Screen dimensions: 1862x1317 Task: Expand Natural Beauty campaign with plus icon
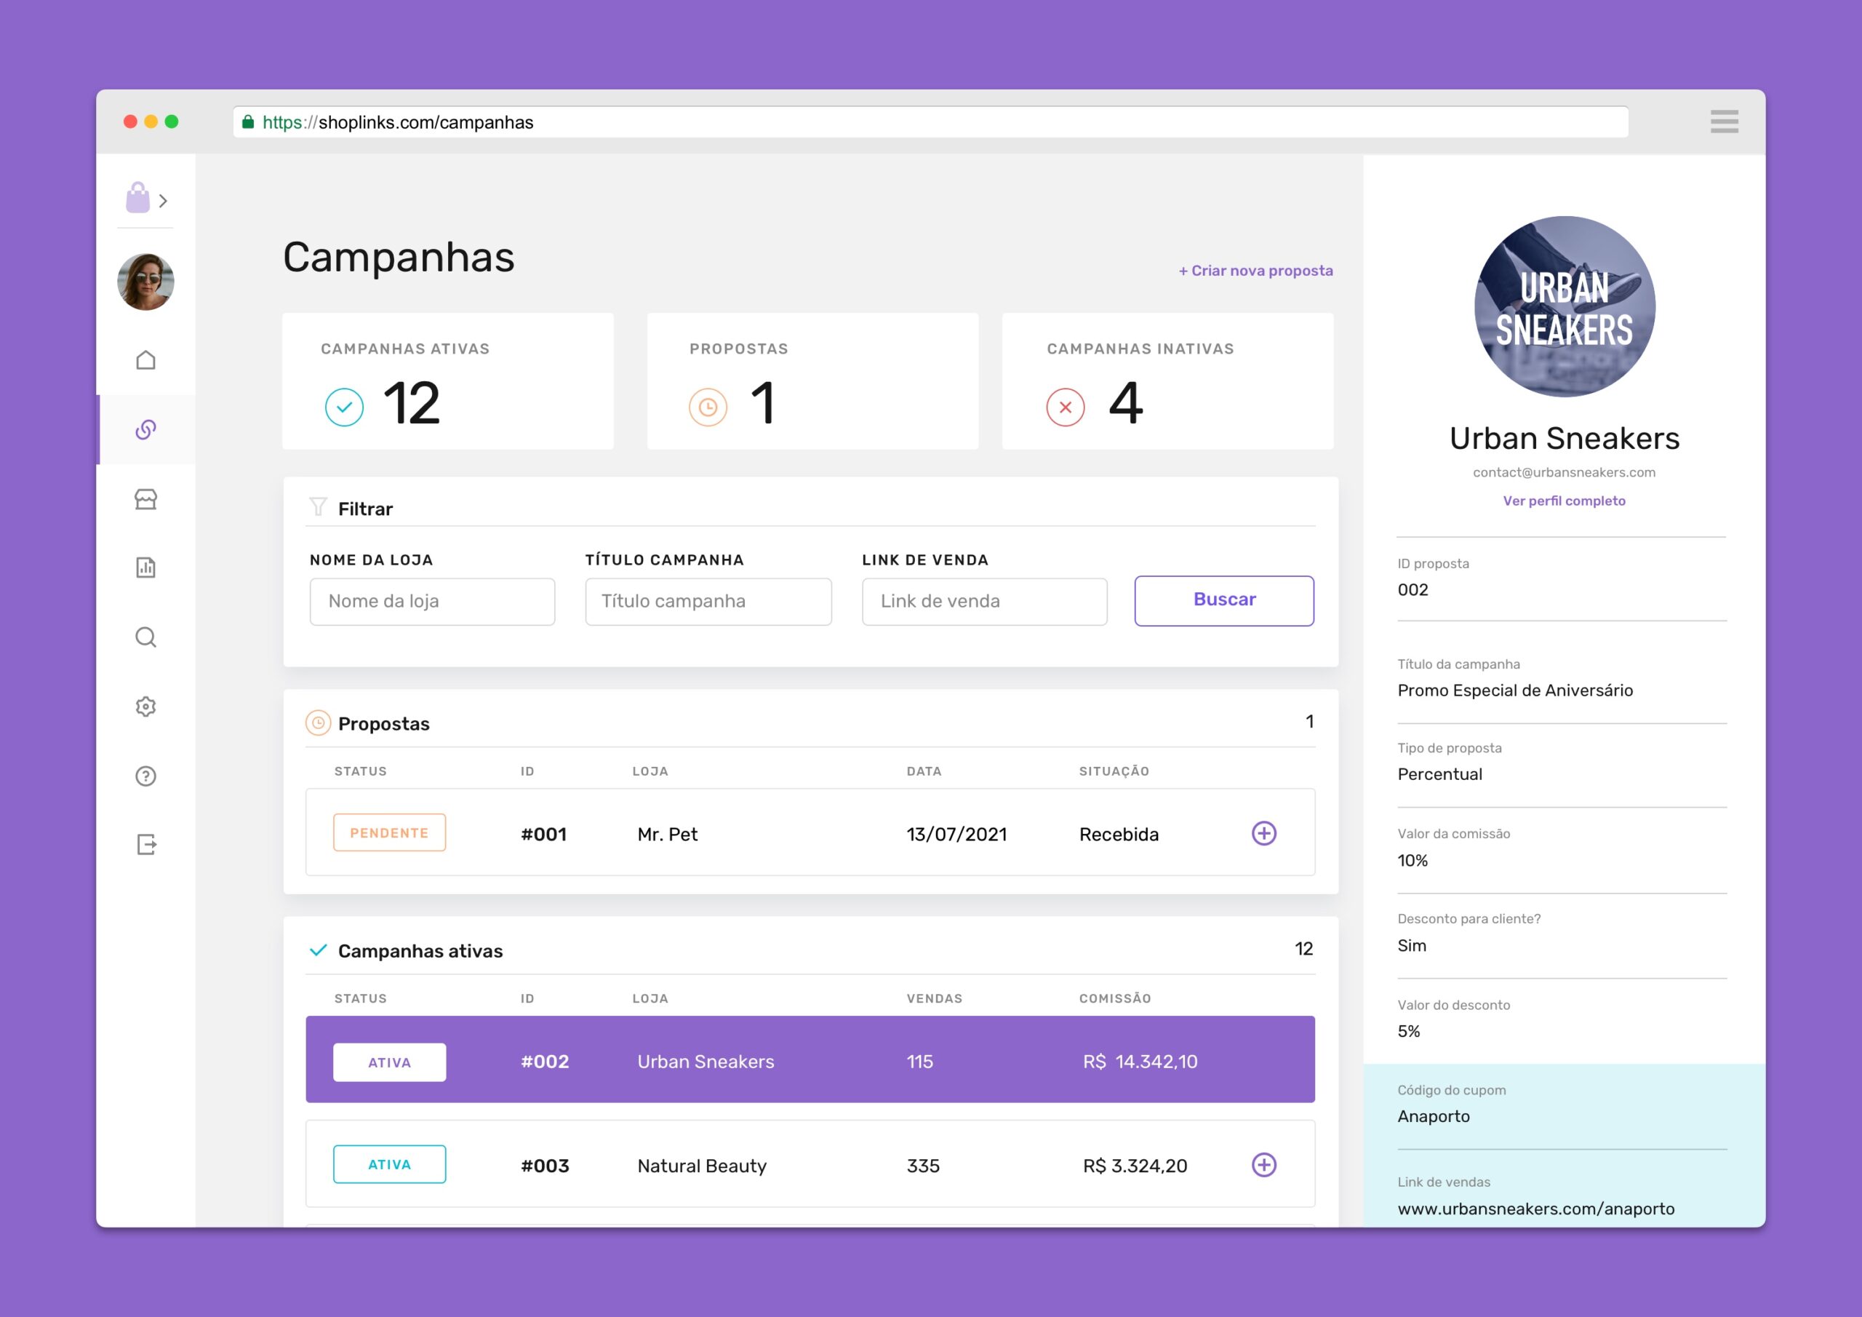tap(1263, 1165)
